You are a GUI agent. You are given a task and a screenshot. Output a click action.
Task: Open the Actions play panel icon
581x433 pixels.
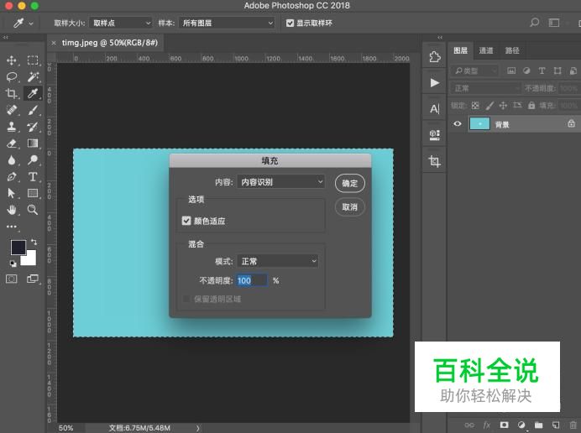click(435, 82)
